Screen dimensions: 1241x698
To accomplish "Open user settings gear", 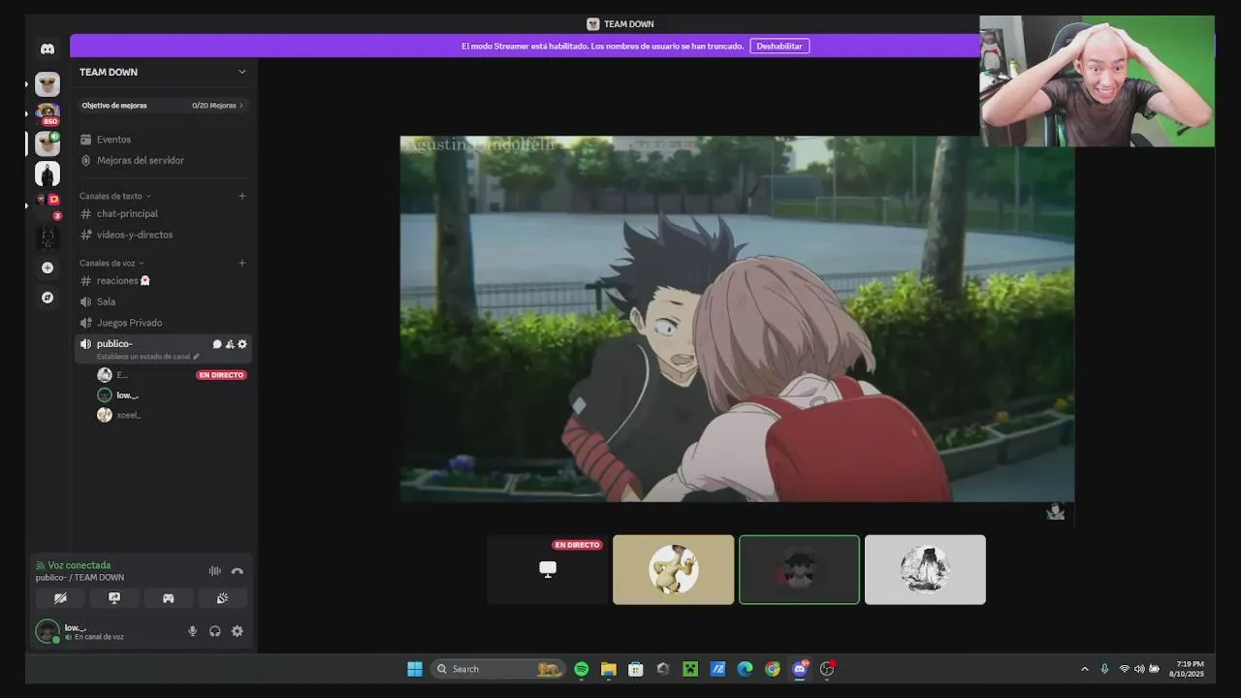I will click(x=237, y=631).
